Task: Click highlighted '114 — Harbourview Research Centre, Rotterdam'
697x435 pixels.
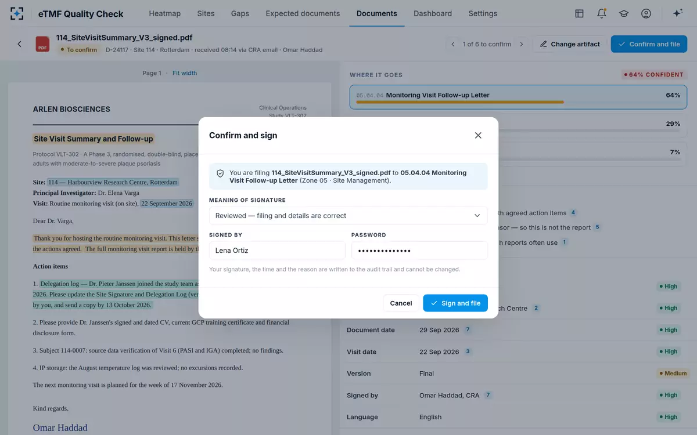Action: click(113, 182)
